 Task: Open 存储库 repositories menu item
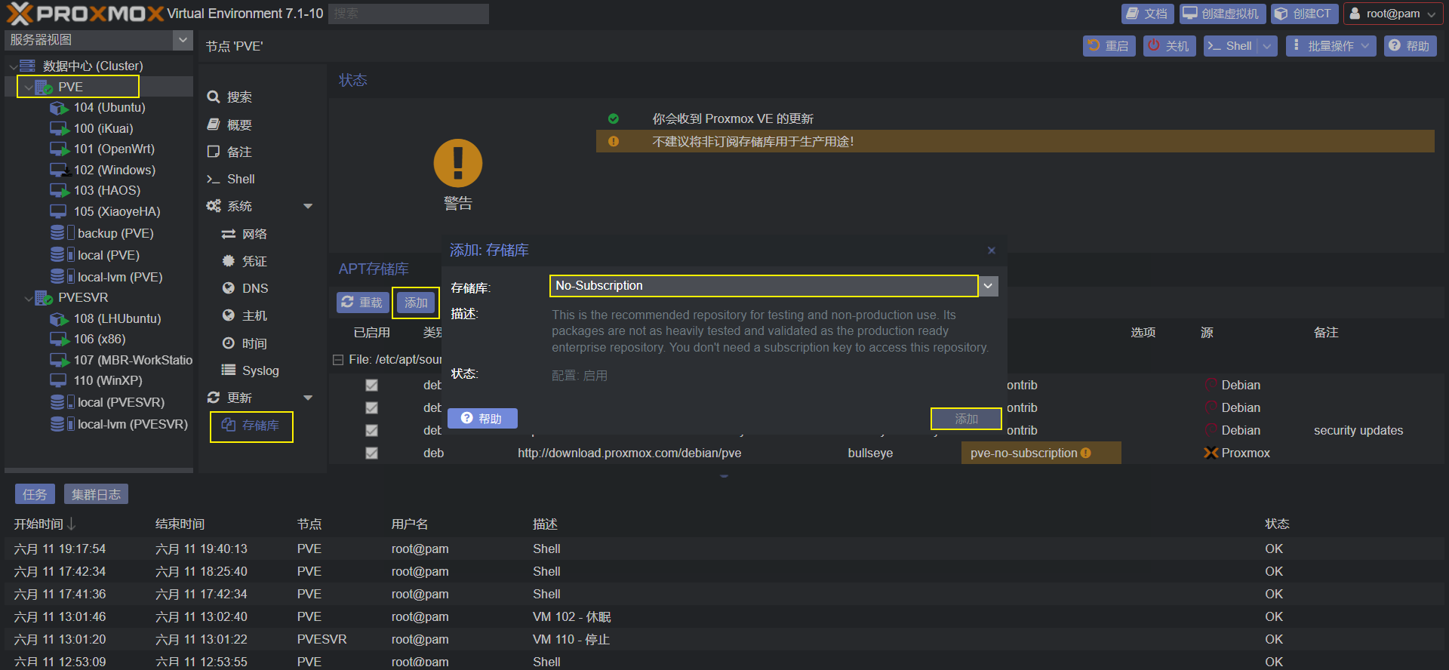(x=251, y=426)
